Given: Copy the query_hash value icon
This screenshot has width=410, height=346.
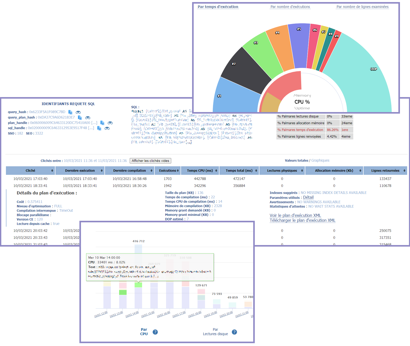Looking at the screenshot, I should (x=70, y=112).
